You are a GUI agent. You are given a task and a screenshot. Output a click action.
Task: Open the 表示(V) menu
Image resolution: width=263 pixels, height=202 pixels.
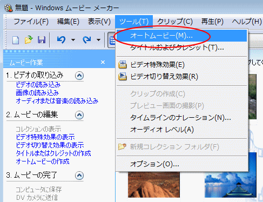click(99, 22)
